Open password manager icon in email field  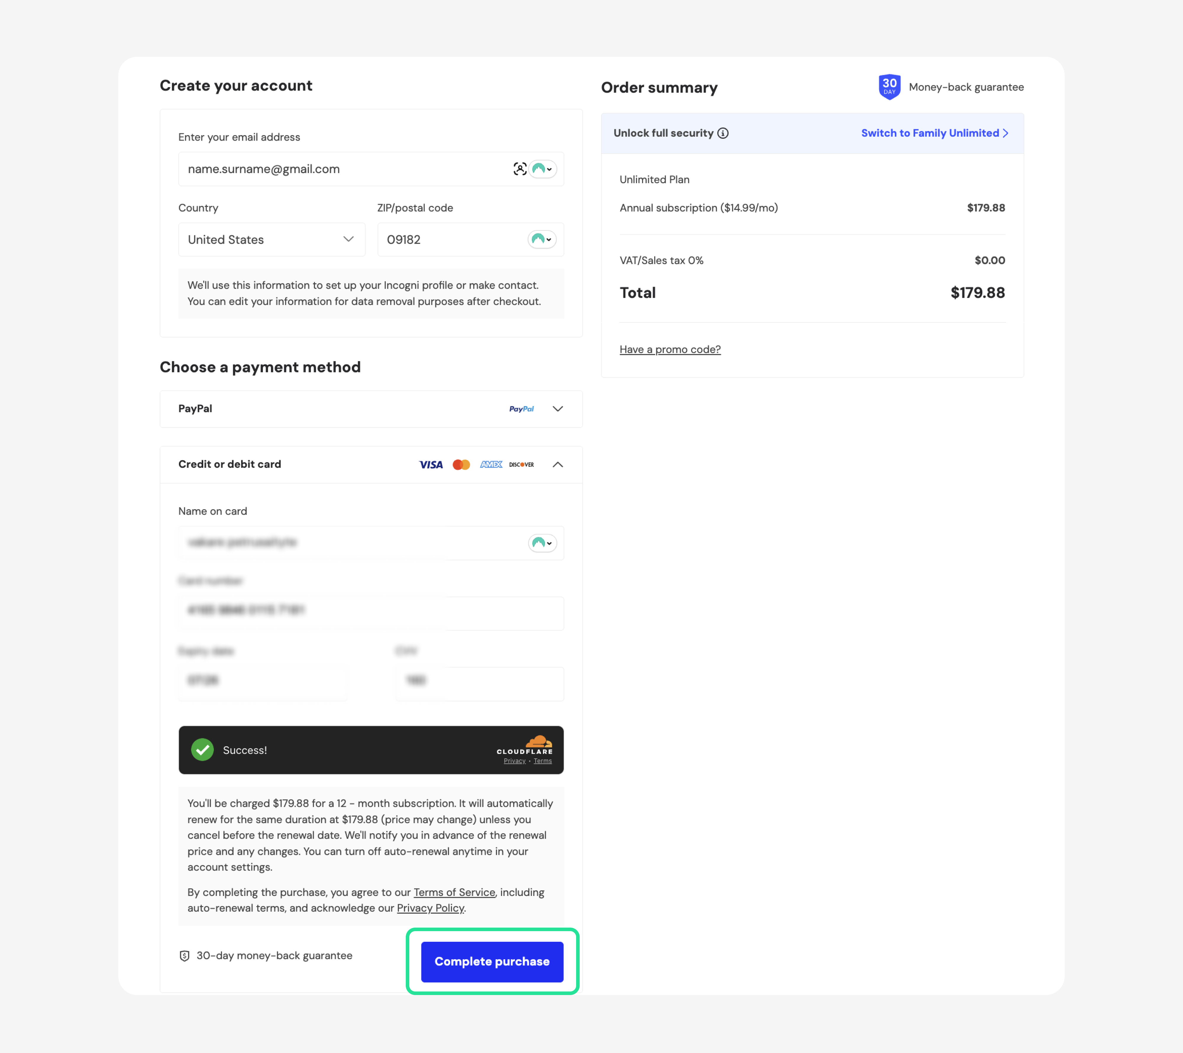542,169
